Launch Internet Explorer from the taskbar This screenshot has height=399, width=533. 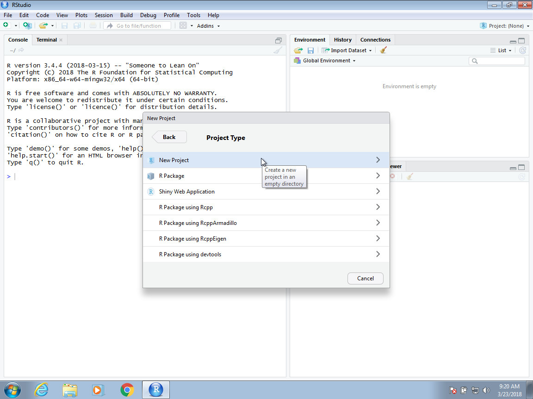42,390
